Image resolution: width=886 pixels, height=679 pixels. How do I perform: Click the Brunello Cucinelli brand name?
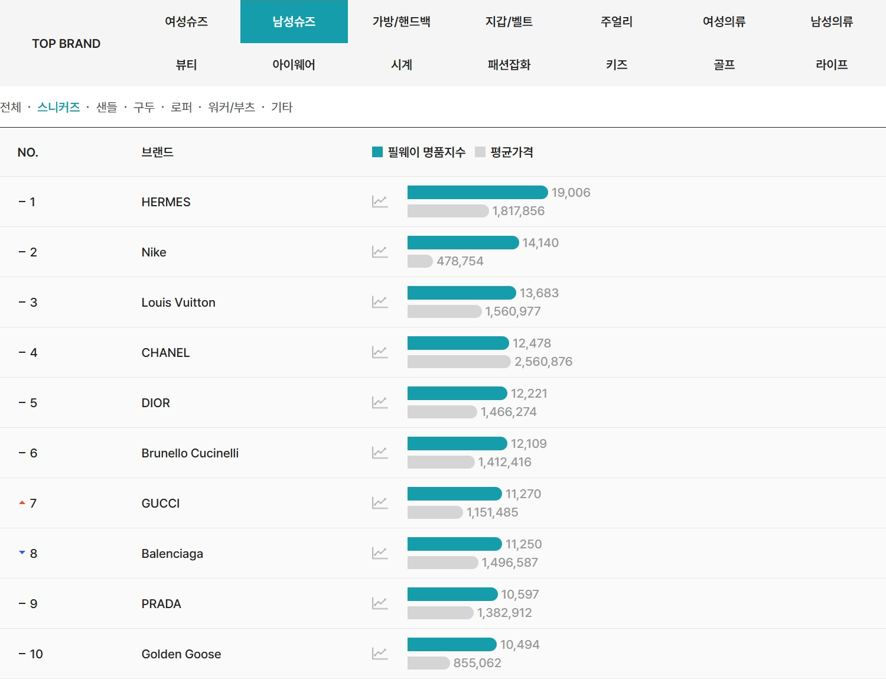click(190, 453)
